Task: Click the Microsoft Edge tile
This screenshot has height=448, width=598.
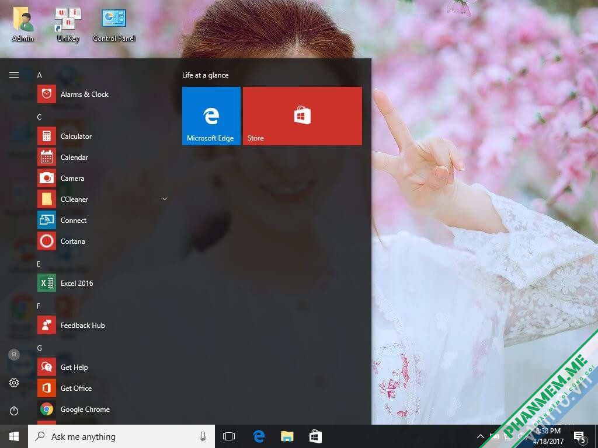Action: coord(211,116)
